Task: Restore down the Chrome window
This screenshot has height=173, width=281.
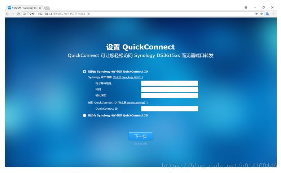Action: tap(263, 8)
